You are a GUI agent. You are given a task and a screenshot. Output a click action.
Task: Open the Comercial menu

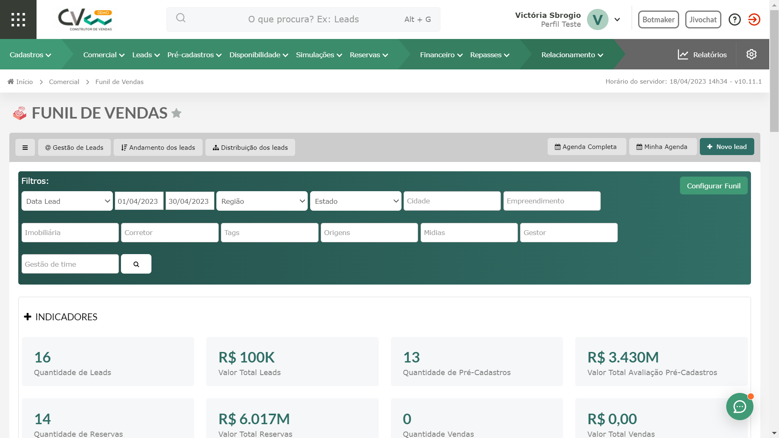click(104, 55)
